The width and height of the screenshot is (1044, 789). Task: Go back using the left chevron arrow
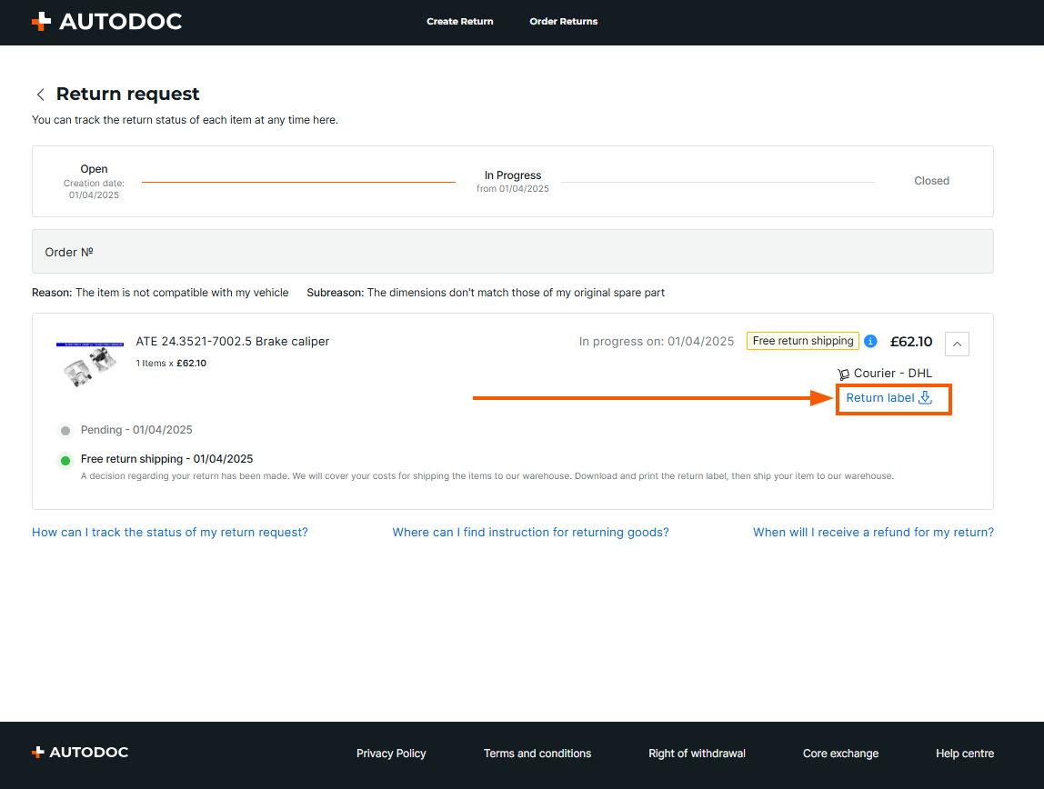coord(40,95)
